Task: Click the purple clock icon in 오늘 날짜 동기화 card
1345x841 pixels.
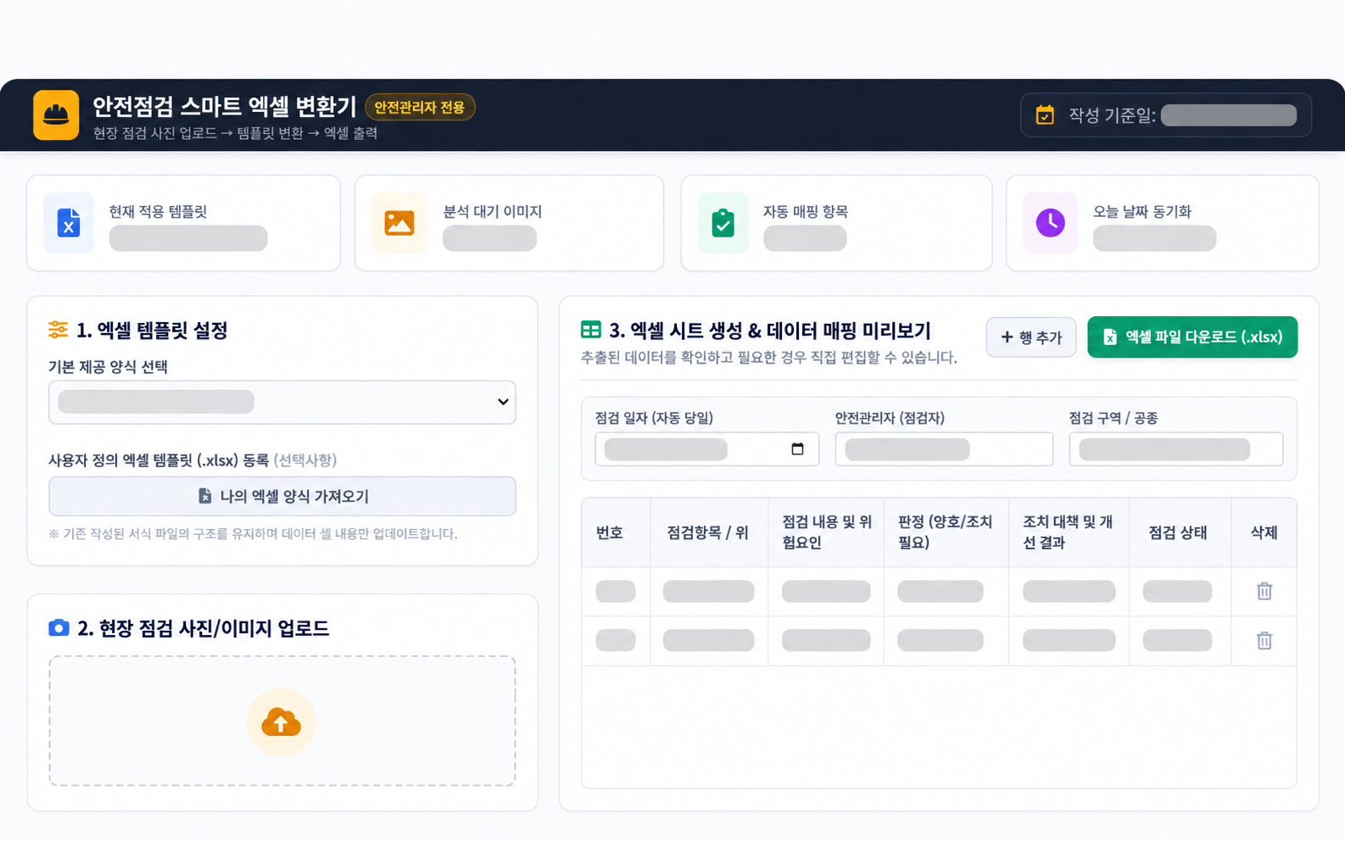Action: pos(1050,223)
